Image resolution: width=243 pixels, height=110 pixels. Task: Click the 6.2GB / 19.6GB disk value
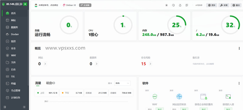click(x=208, y=35)
